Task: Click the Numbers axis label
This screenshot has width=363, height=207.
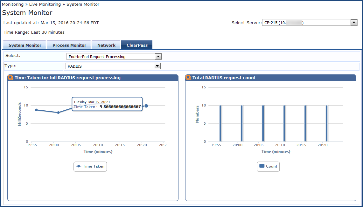Action: (x=197, y=114)
